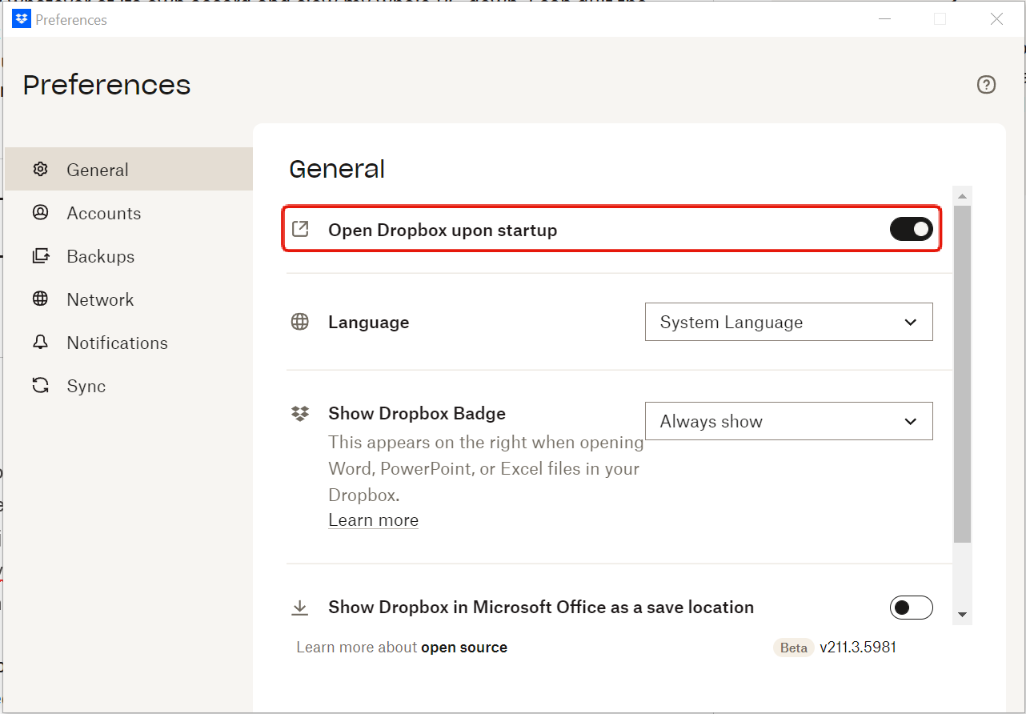Follow the Learn more badge link
The image size is (1026, 714).
[373, 520]
